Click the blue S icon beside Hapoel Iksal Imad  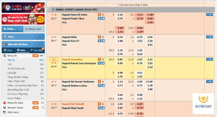point(100,108)
